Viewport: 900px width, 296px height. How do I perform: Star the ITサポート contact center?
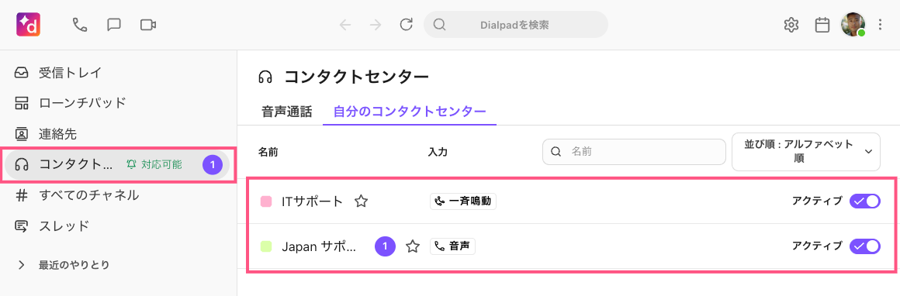361,201
